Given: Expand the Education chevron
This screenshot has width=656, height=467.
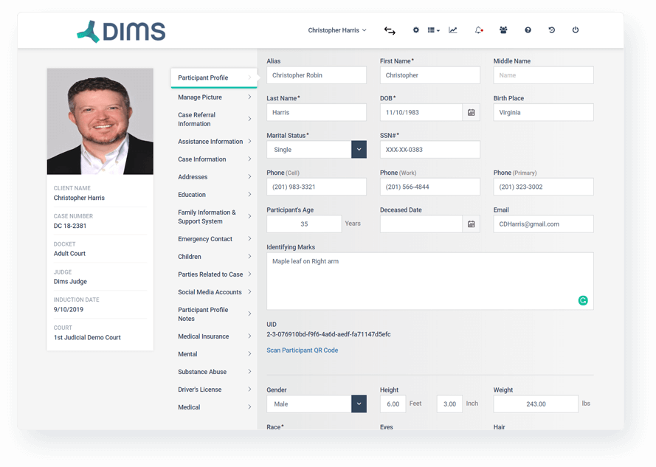Looking at the screenshot, I should pyautogui.click(x=249, y=195).
